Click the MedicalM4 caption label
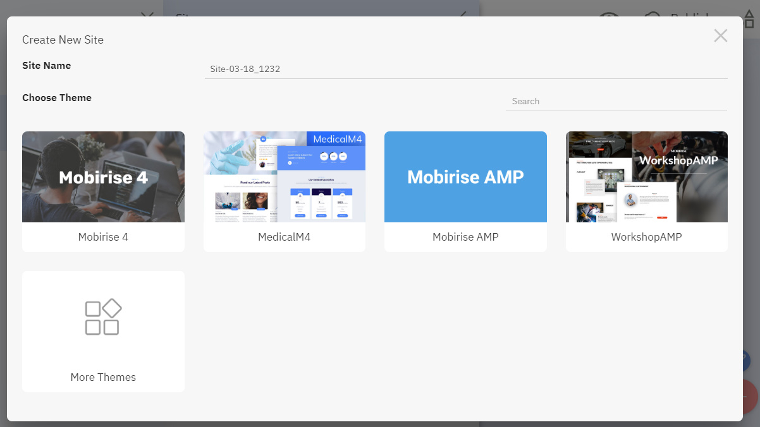 coord(285,237)
